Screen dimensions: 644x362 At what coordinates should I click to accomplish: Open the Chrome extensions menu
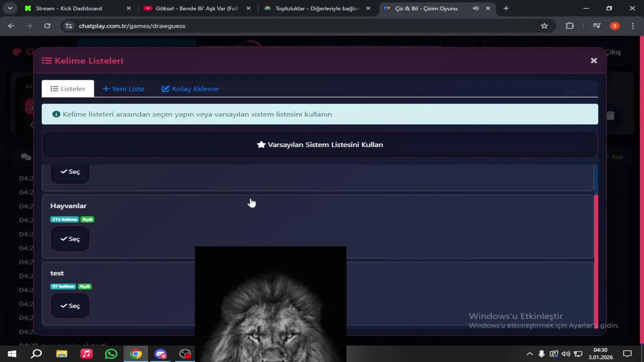tap(570, 26)
